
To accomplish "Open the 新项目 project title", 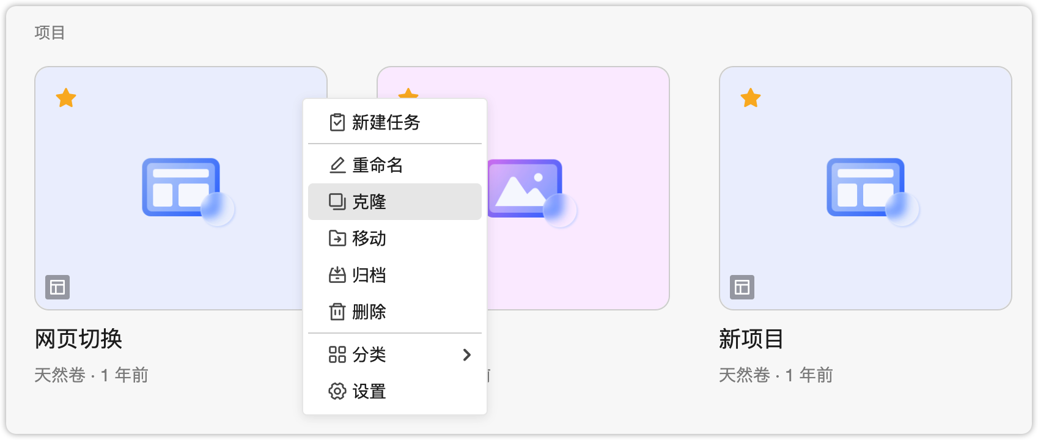I will [751, 339].
